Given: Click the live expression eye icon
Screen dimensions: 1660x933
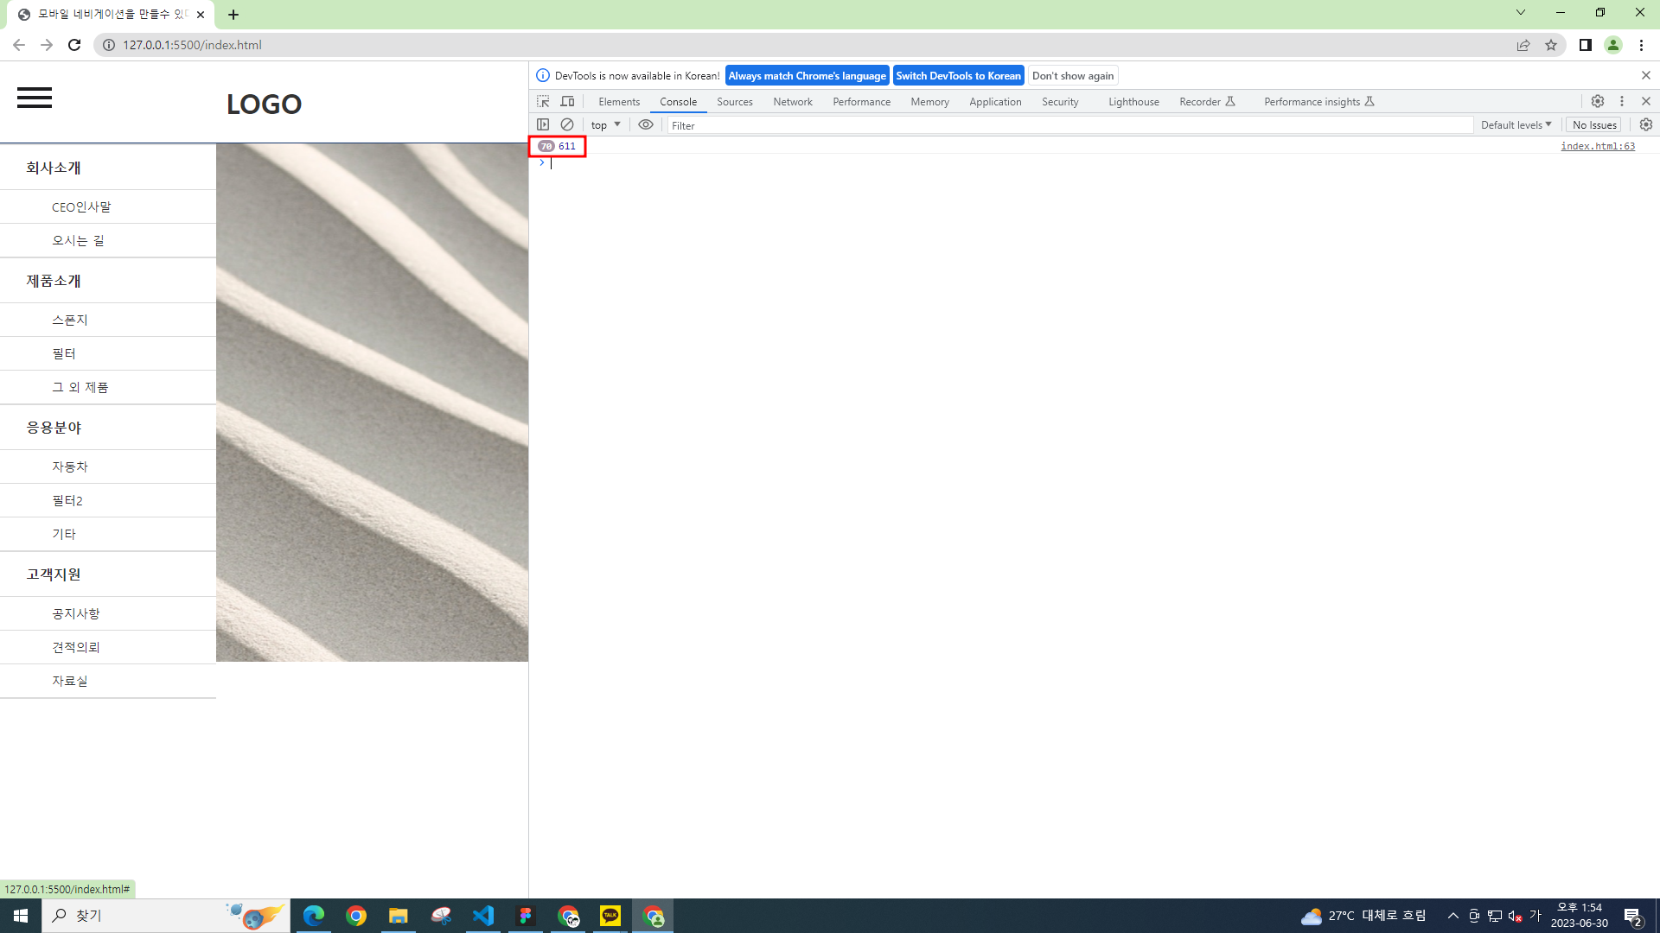Looking at the screenshot, I should click(x=646, y=124).
